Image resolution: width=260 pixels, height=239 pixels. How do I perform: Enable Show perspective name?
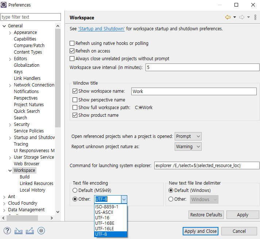pos(75,100)
